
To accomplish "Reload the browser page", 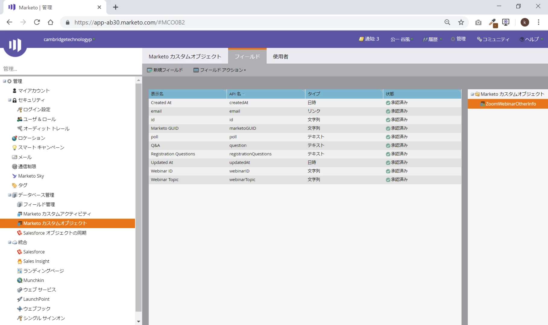I will point(37,22).
